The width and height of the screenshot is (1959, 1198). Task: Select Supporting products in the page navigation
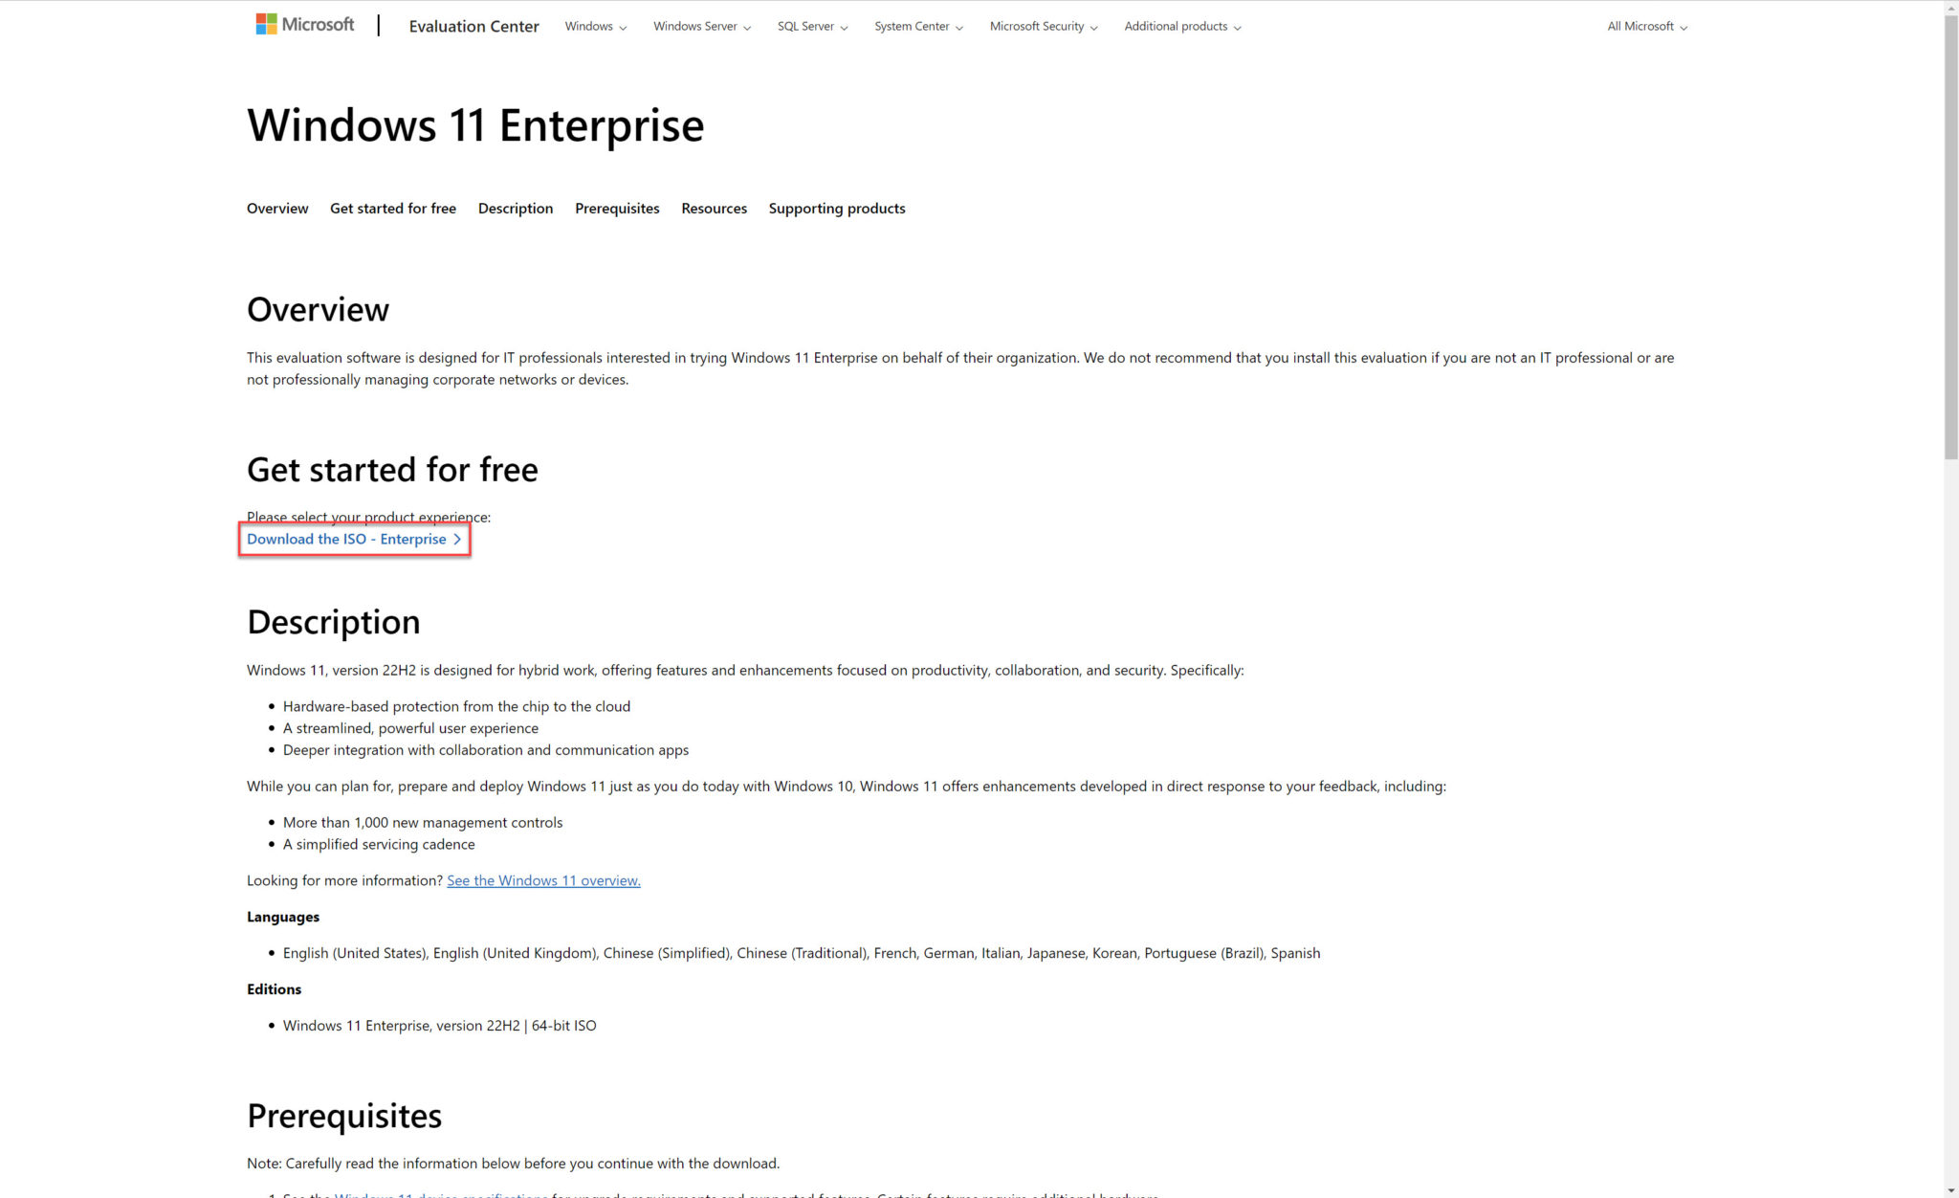coord(836,208)
